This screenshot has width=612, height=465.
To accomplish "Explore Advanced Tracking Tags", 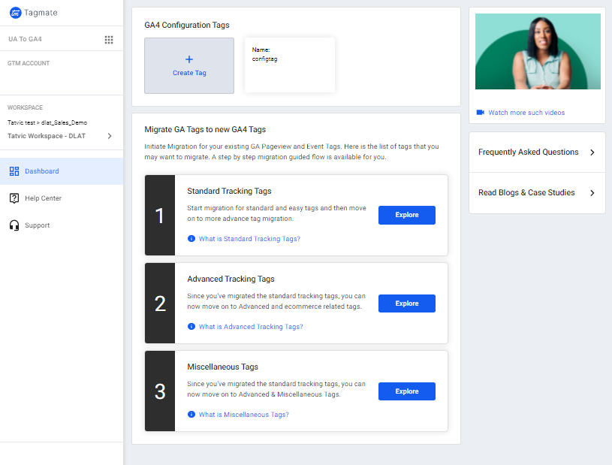I will (406, 303).
